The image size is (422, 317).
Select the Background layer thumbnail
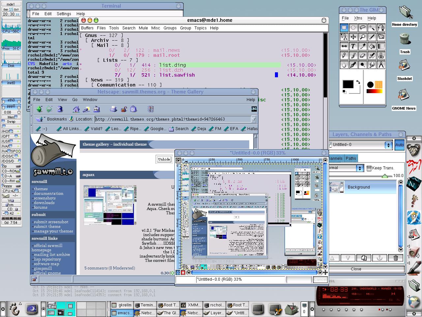click(337, 187)
